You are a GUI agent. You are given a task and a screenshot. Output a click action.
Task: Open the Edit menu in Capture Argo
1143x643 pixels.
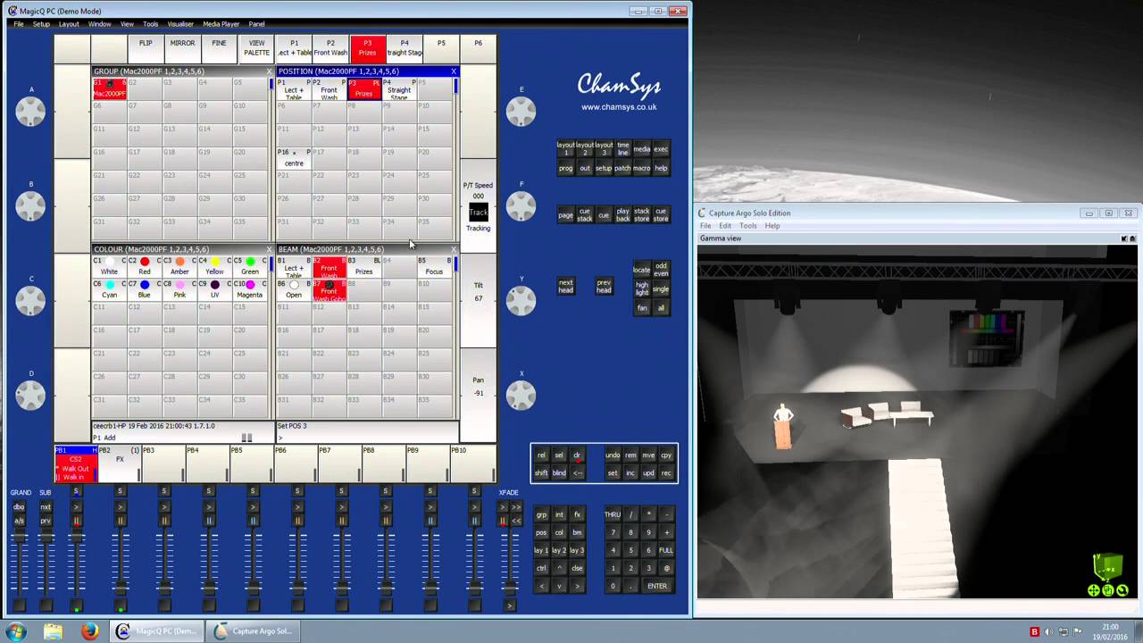click(x=725, y=226)
